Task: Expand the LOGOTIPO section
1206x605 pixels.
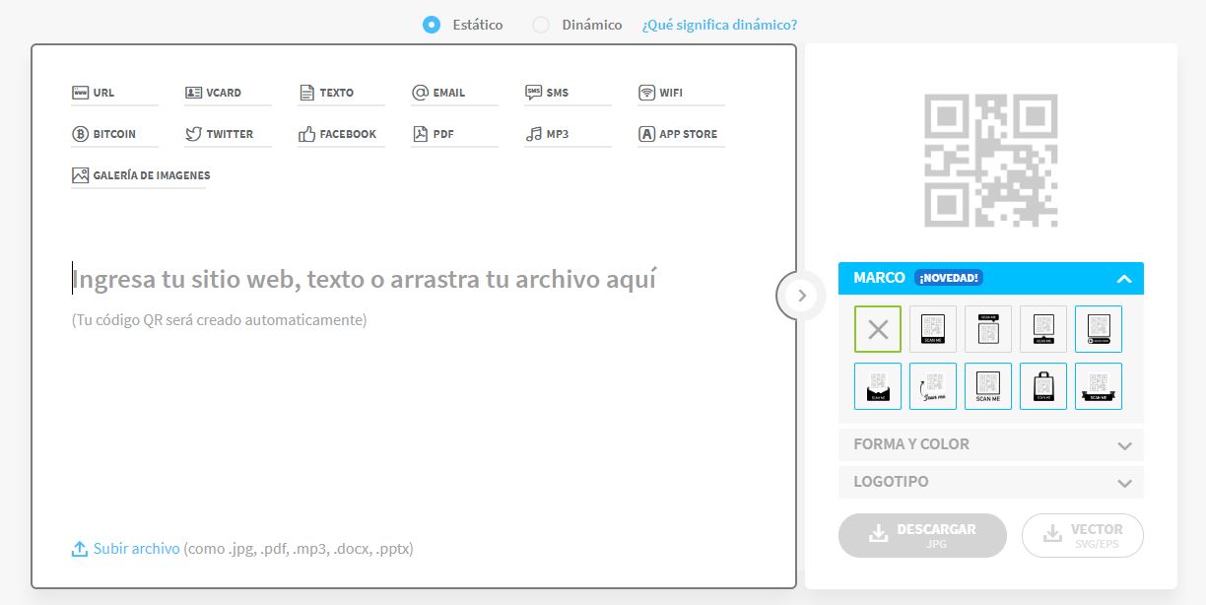Action: [991, 482]
